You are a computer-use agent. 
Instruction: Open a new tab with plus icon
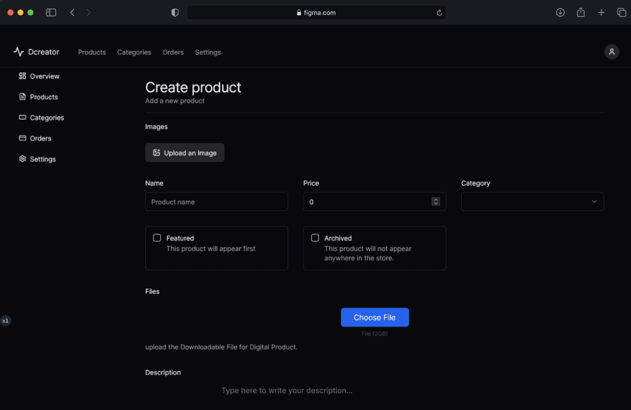click(x=601, y=12)
